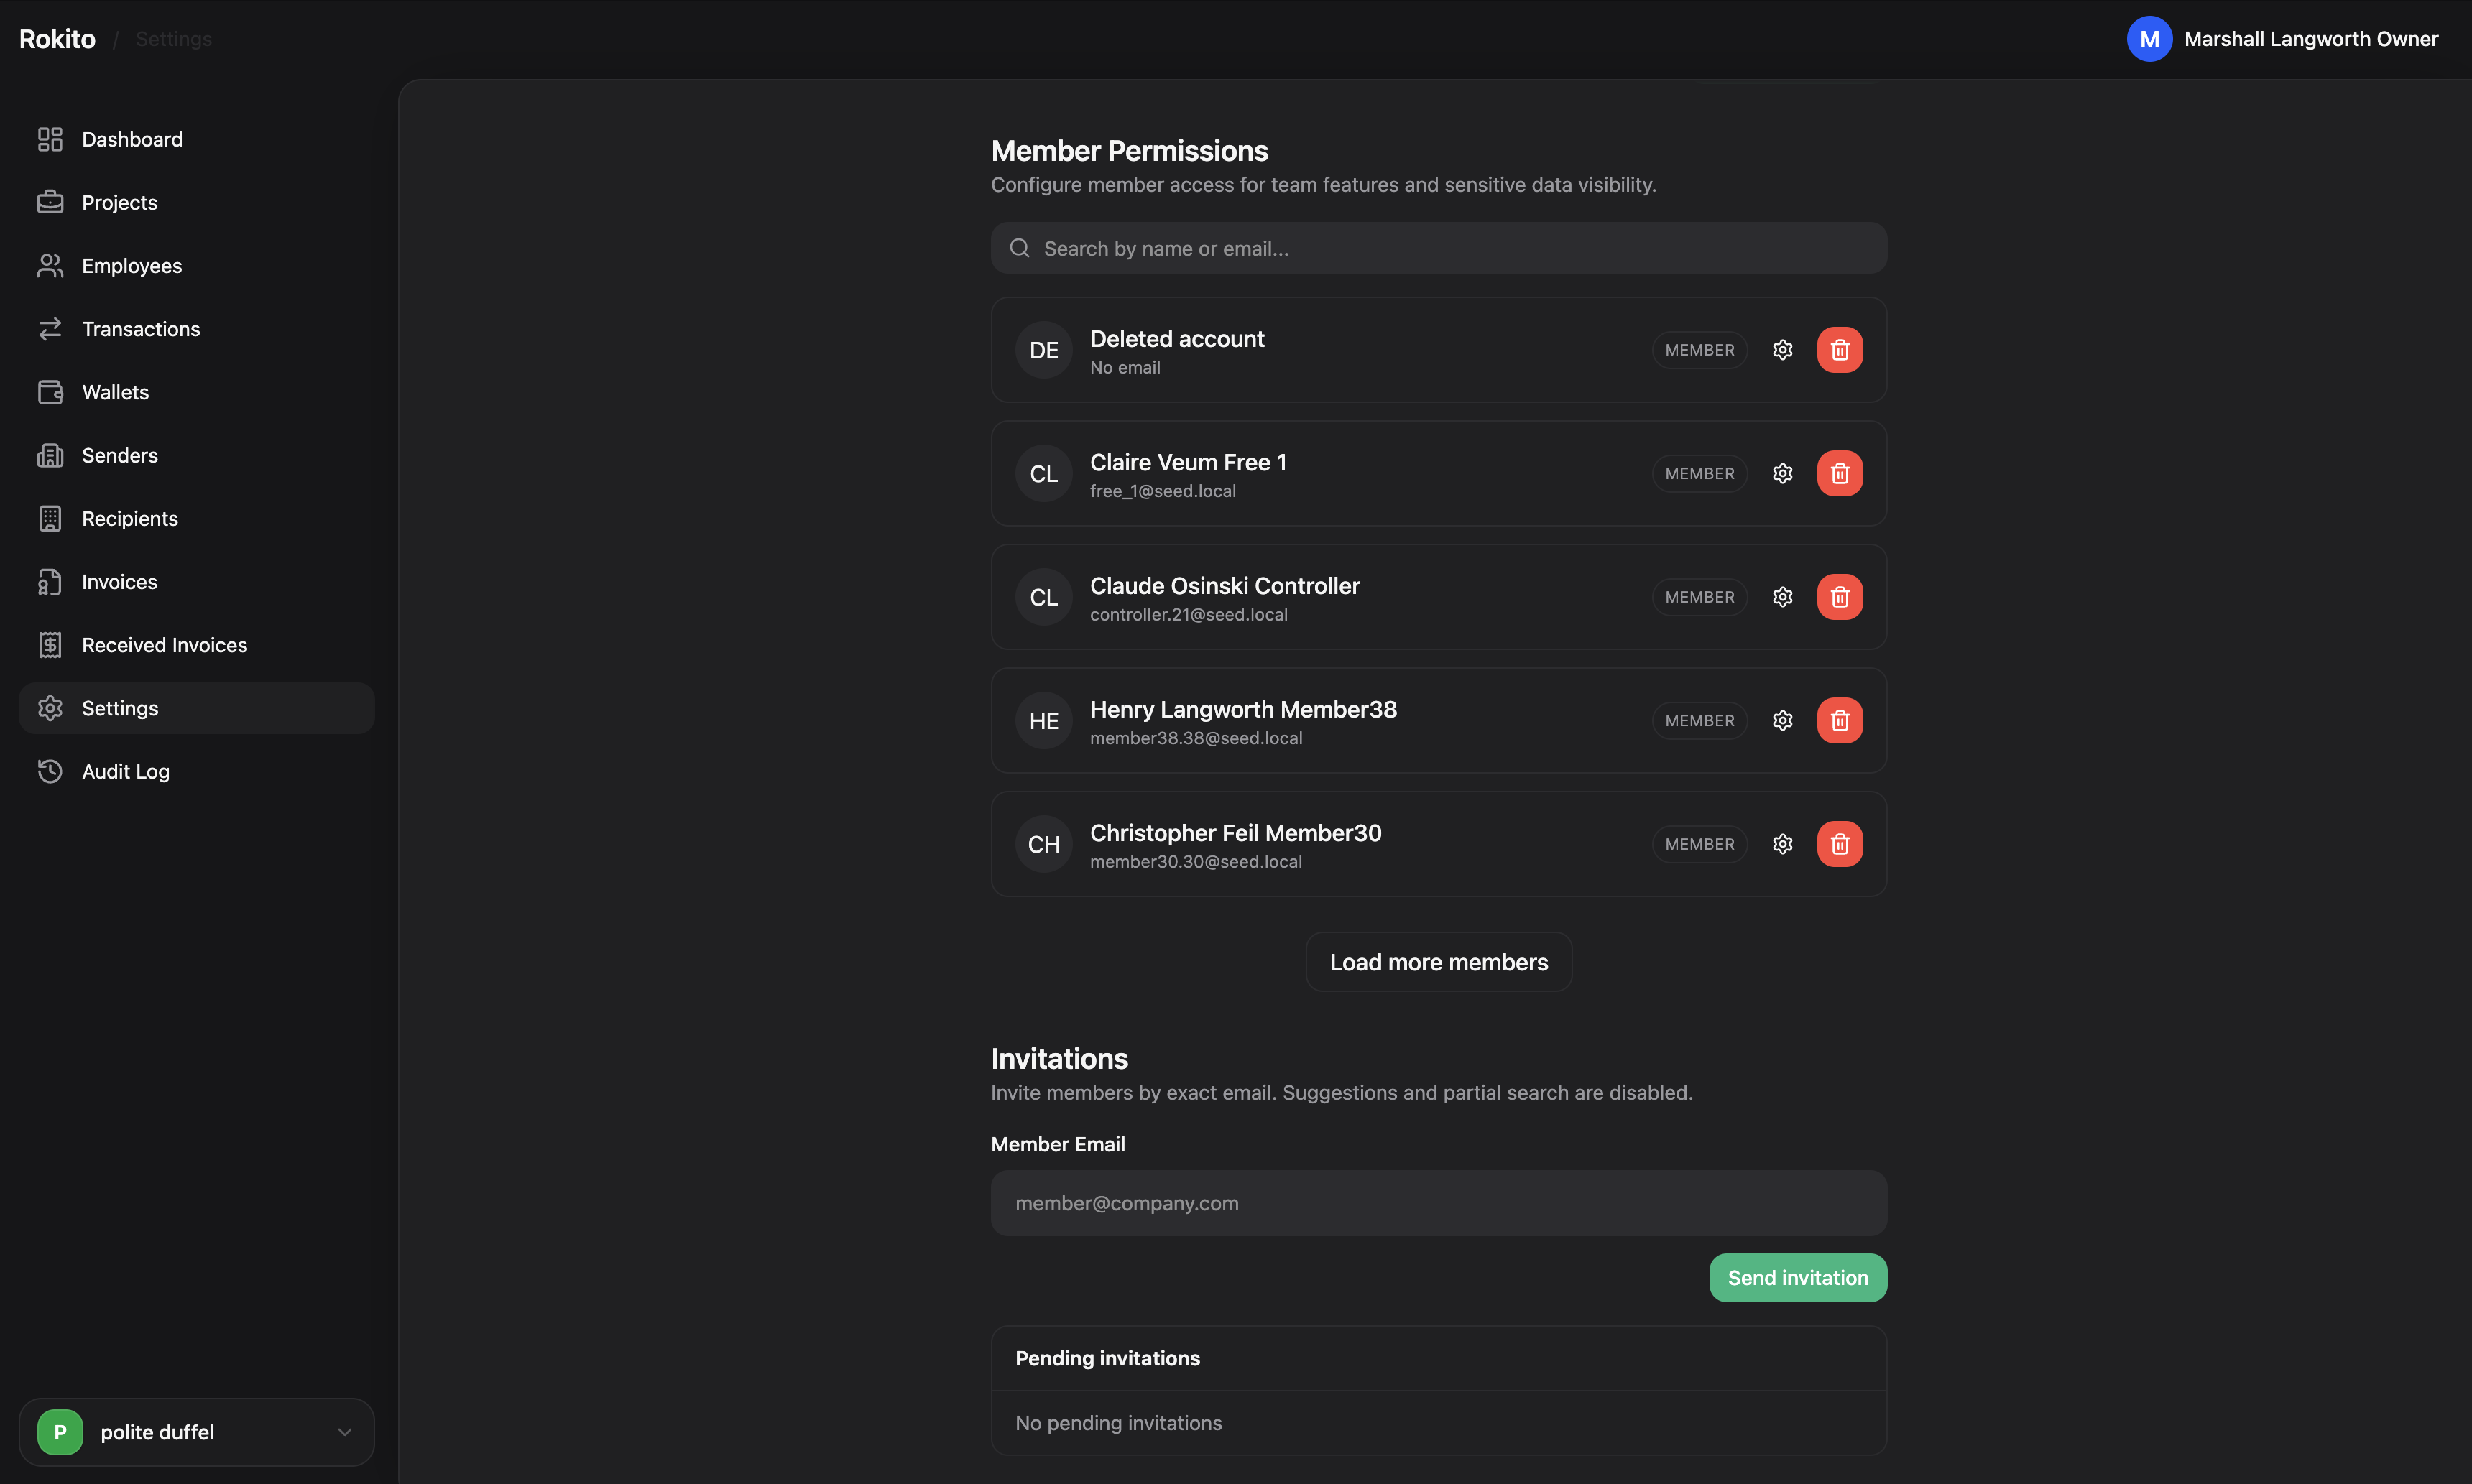Open settings gear for Claire Veum Free 1
The height and width of the screenshot is (1484, 2472).
click(x=1783, y=473)
